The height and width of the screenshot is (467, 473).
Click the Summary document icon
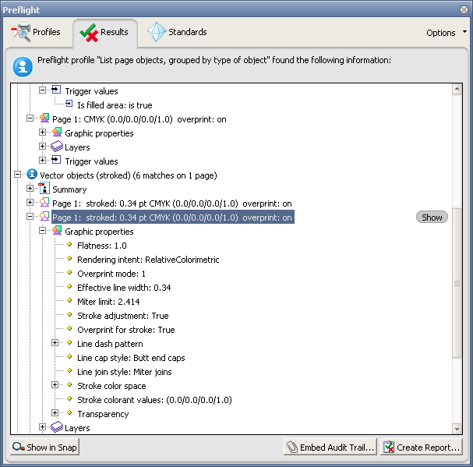44,188
